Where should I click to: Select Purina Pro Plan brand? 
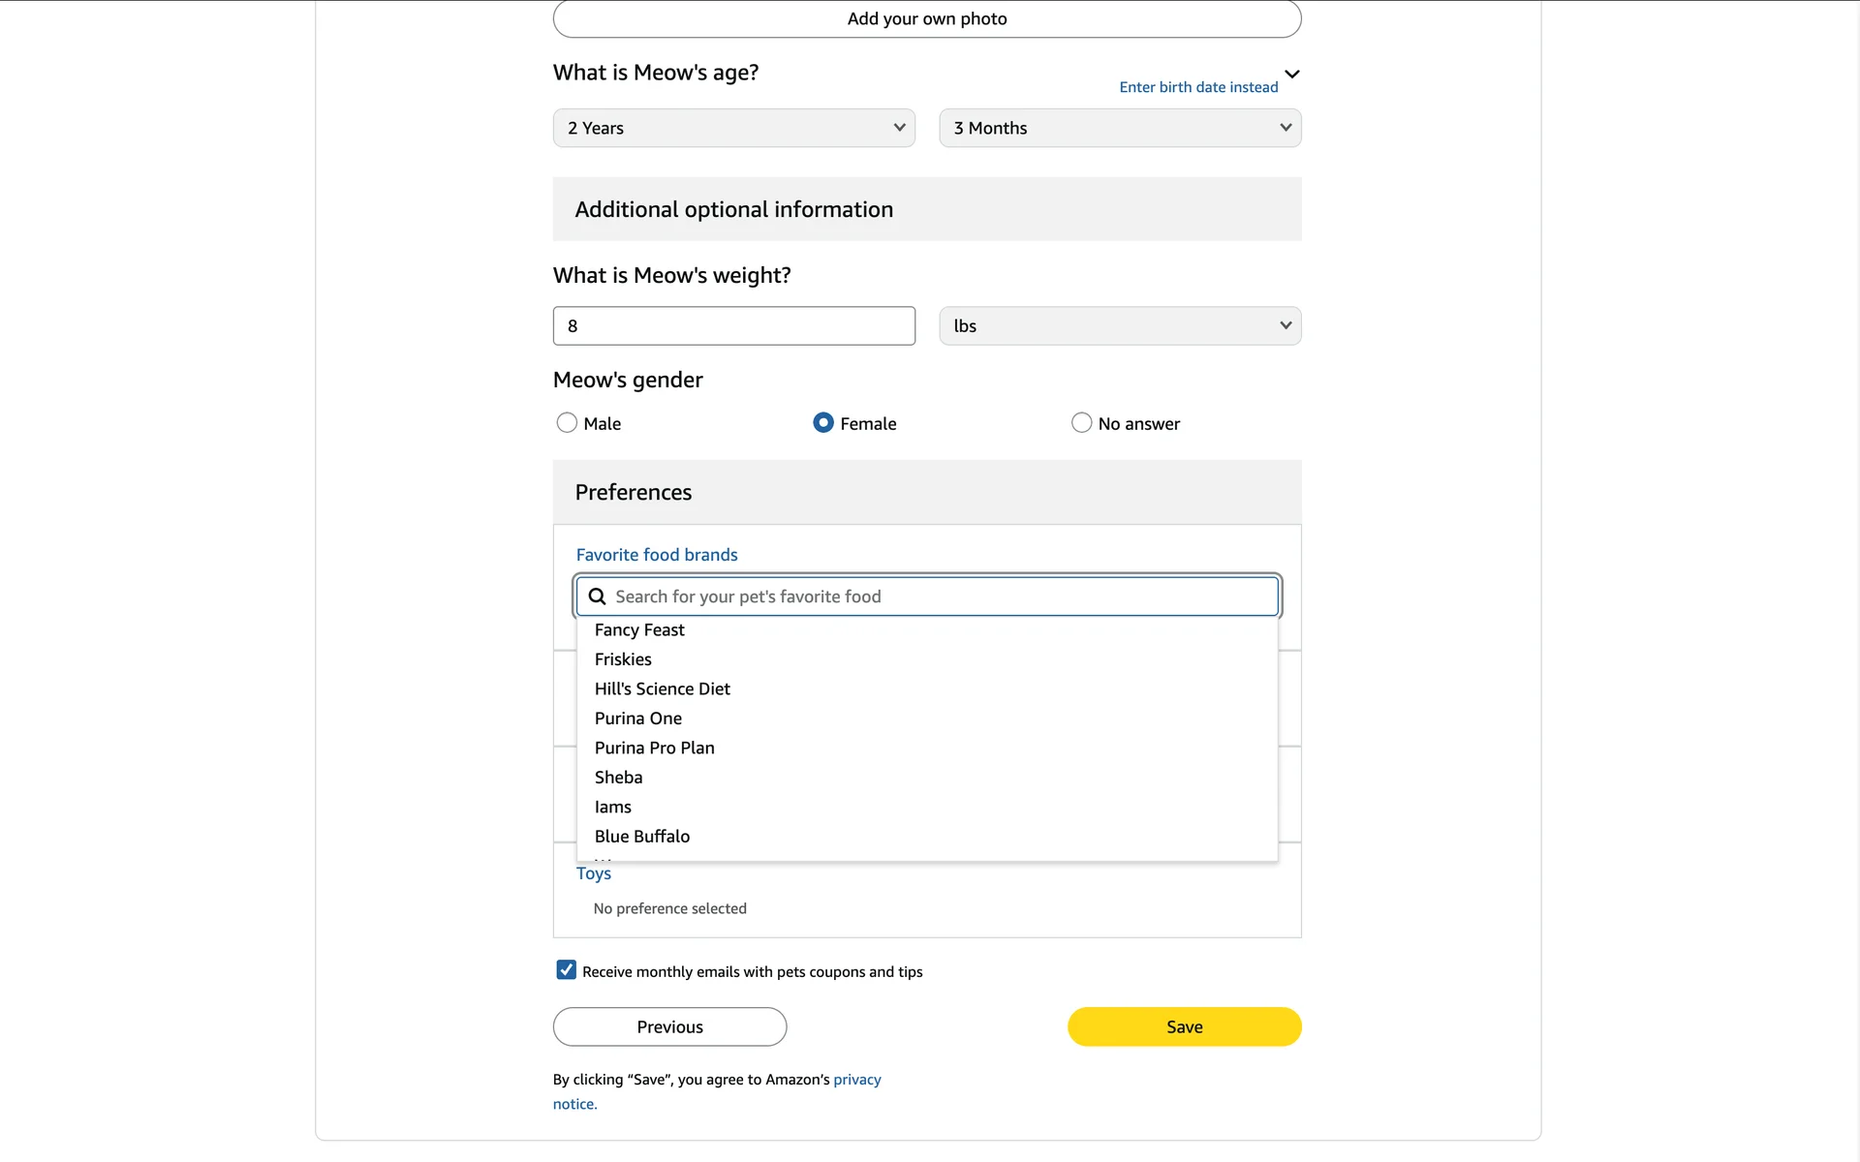[x=654, y=749]
